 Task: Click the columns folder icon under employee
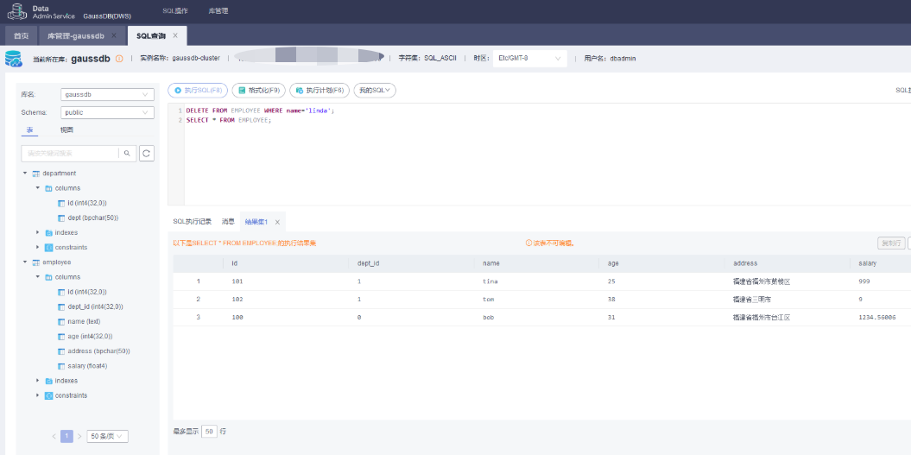point(49,277)
